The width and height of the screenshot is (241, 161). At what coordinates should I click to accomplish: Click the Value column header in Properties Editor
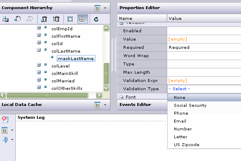(x=204, y=18)
